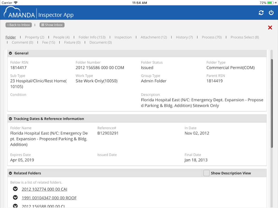Click the Back to Inbox button
This screenshot has height=208, width=278.
pos(18,25)
